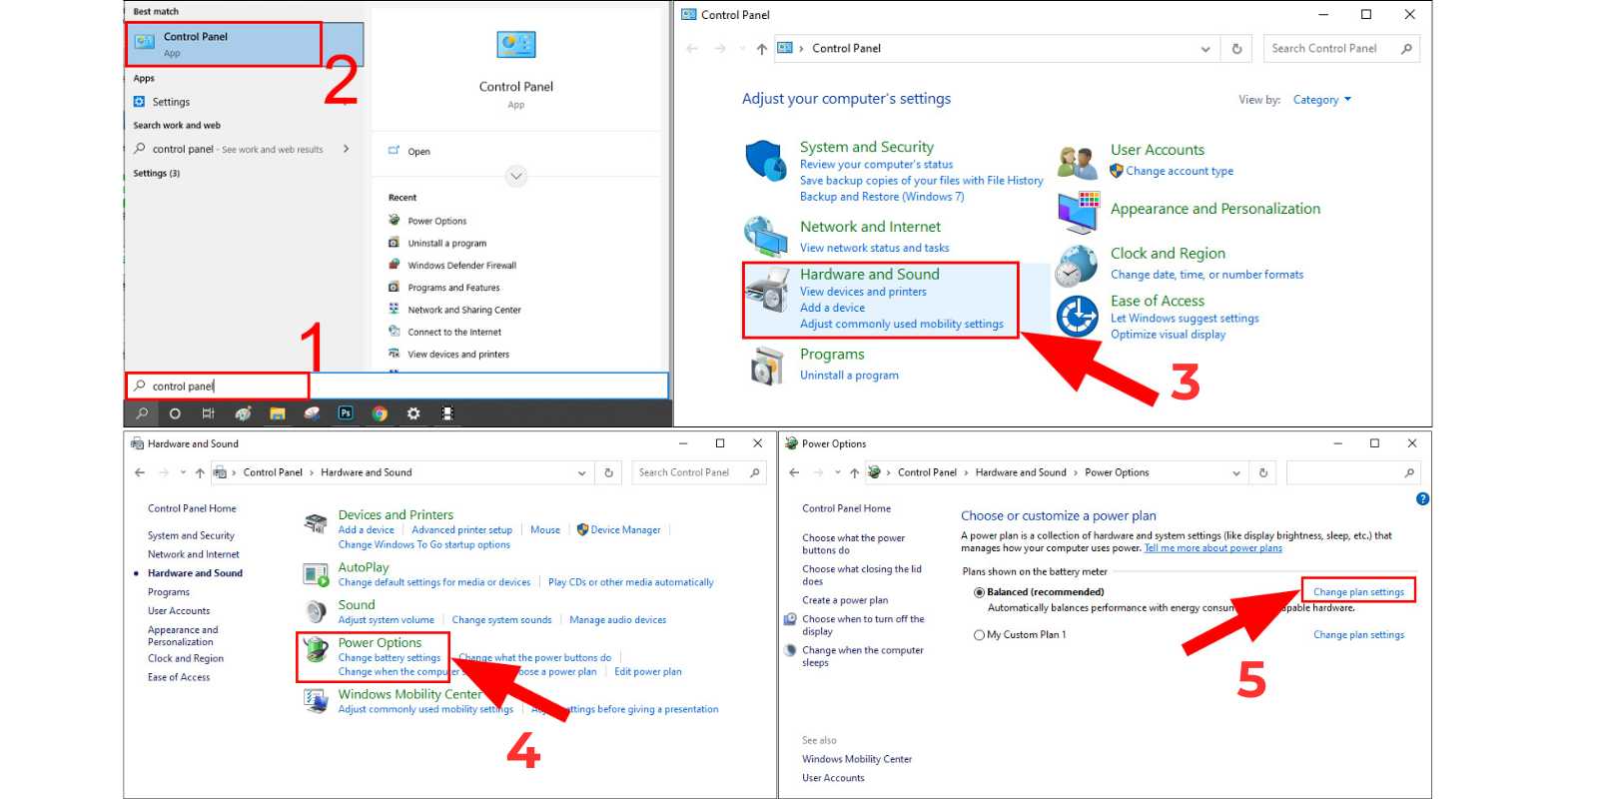Screen dimensions: 1598x799
Task: Click Appearance and Personalization monitor icon
Action: pos(1078,212)
